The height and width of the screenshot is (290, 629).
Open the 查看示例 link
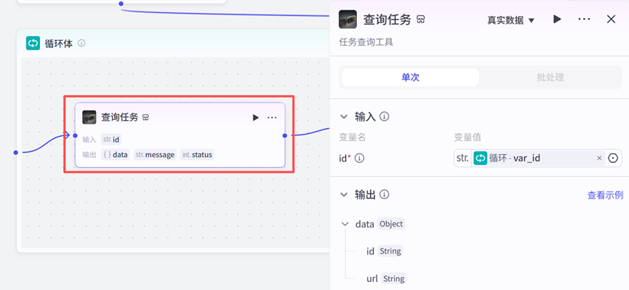tap(605, 196)
